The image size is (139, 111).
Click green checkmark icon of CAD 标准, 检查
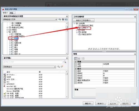tap(5, 94)
